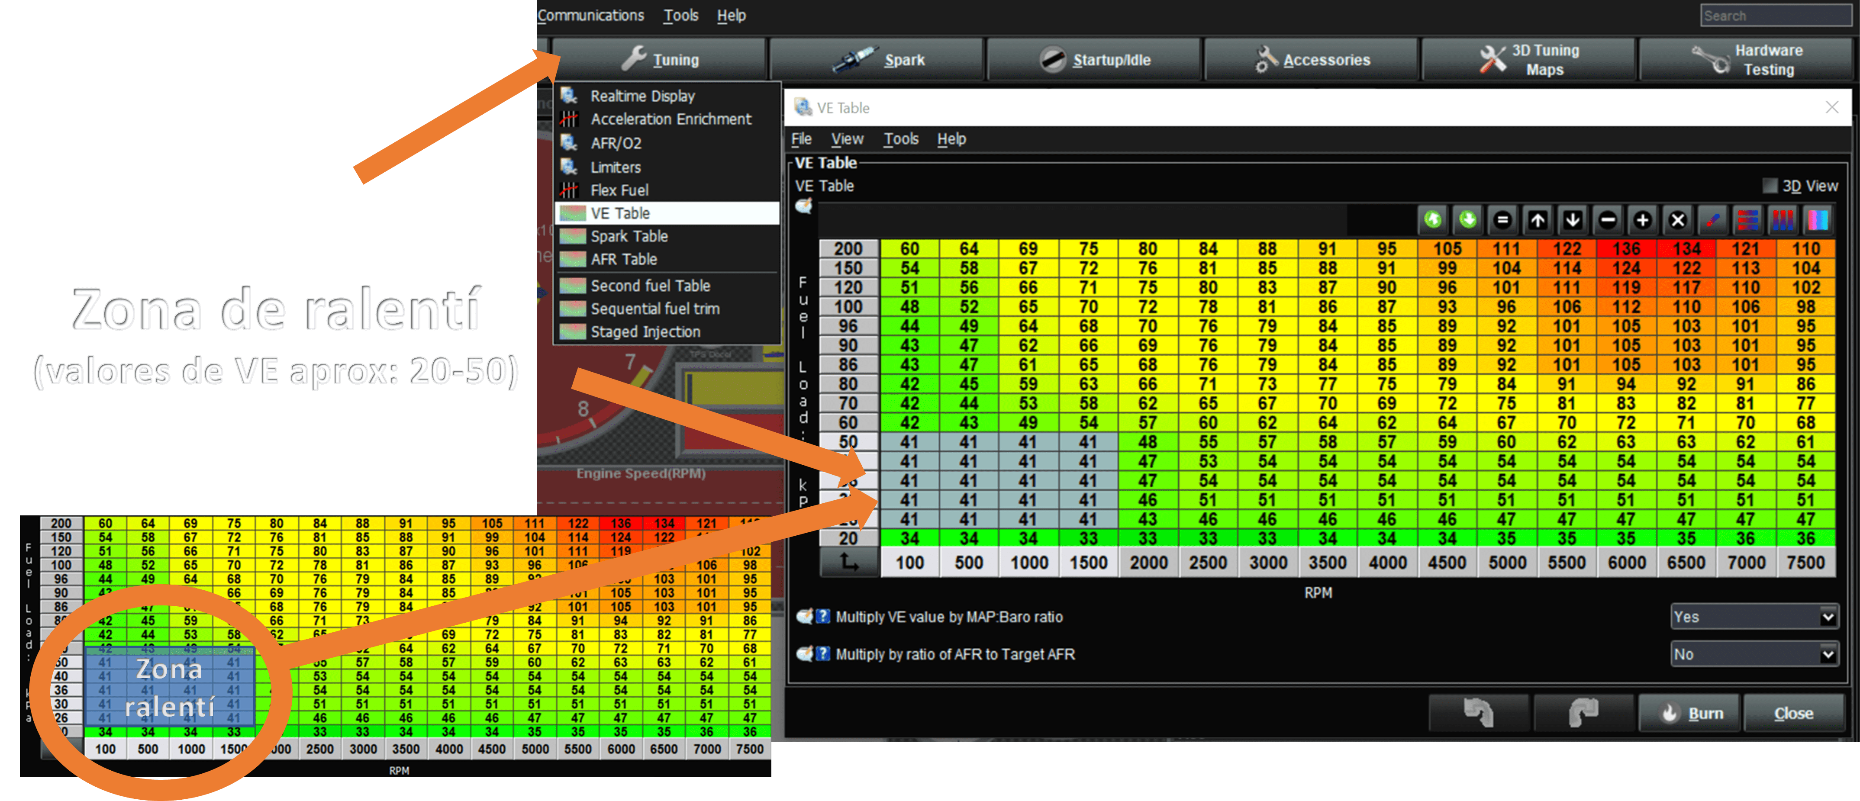The width and height of the screenshot is (1860, 801).
Task: Click the horizontal interpolate bars icon
Action: pos(1747,220)
